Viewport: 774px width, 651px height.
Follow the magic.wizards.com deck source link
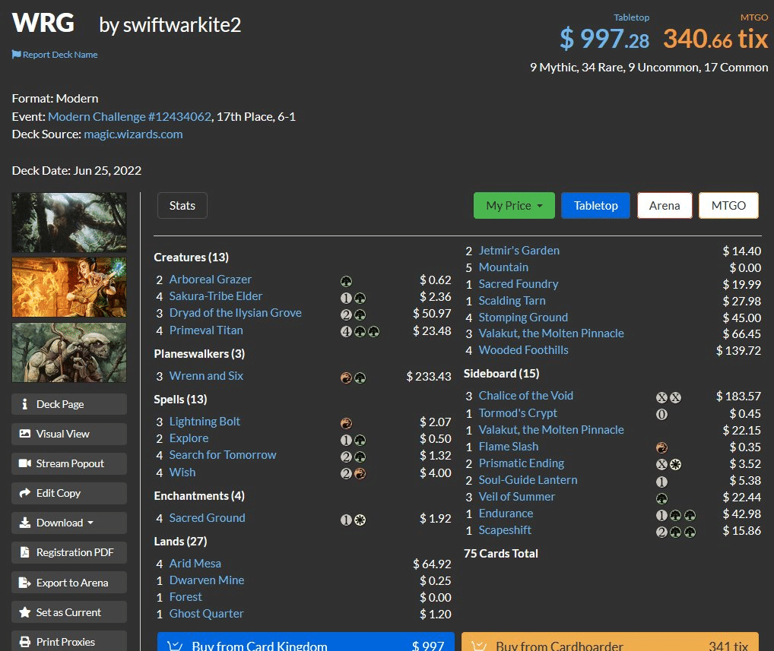133,134
